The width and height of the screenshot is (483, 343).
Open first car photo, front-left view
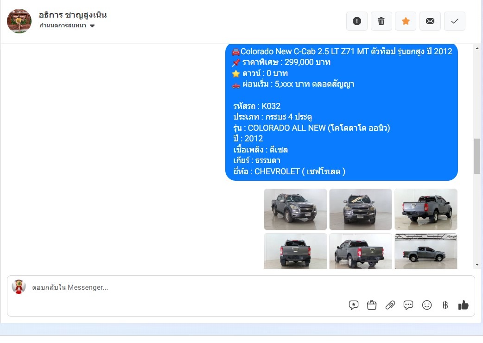(295, 210)
